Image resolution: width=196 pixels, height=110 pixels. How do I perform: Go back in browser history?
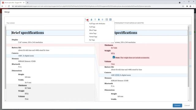point(2,6)
